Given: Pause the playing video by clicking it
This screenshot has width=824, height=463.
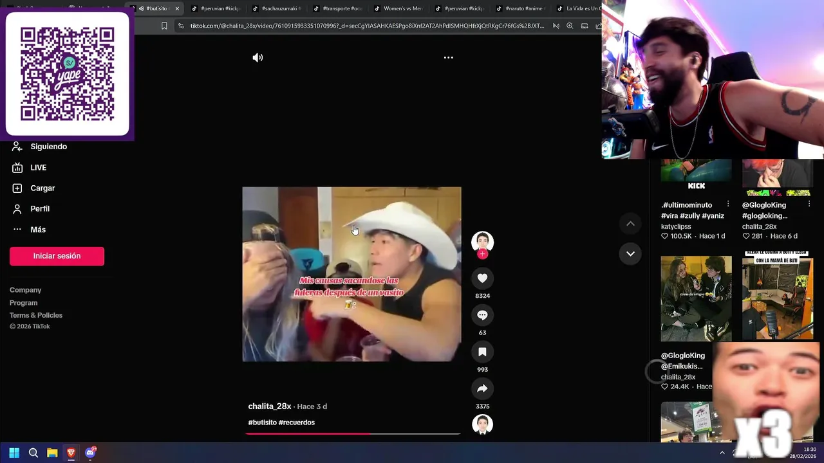Looking at the screenshot, I should (x=351, y=274).
